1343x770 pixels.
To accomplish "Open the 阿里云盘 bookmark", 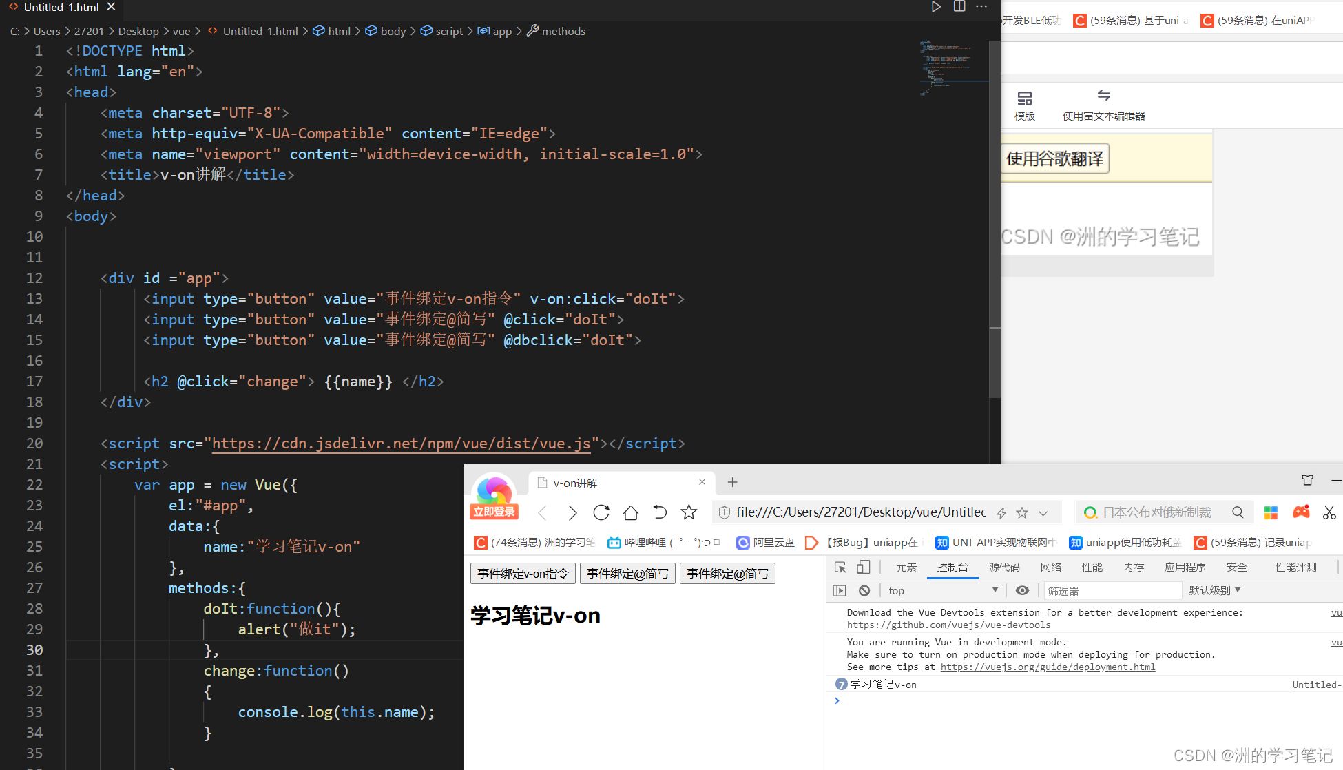I will 765,543.
